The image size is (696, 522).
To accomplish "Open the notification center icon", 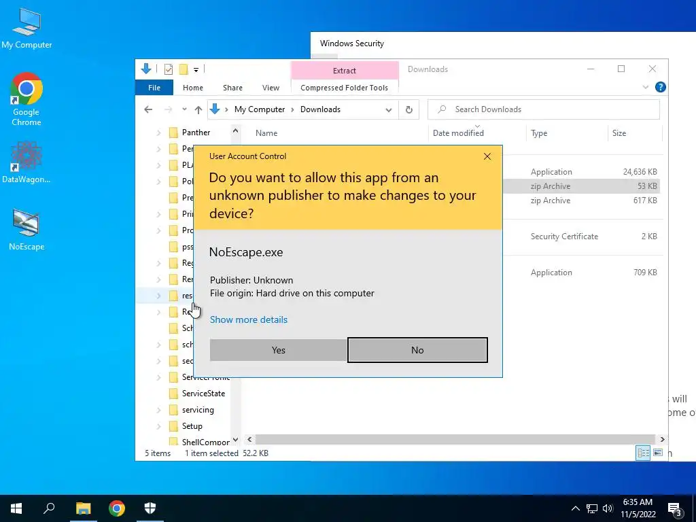I will 675,508.
